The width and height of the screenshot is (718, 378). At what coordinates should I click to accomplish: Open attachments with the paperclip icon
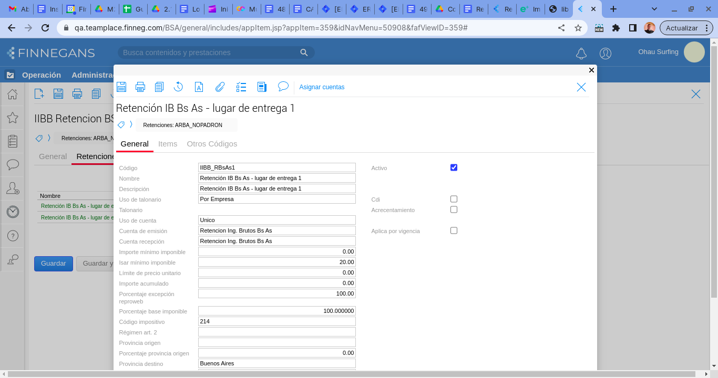(220, 87)
